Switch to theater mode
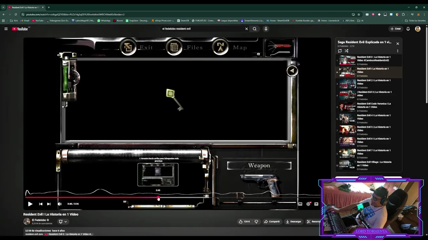 [x=316, y=204]
